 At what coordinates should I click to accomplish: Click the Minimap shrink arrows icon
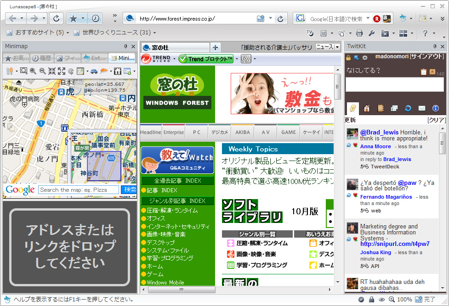[52, 71]
